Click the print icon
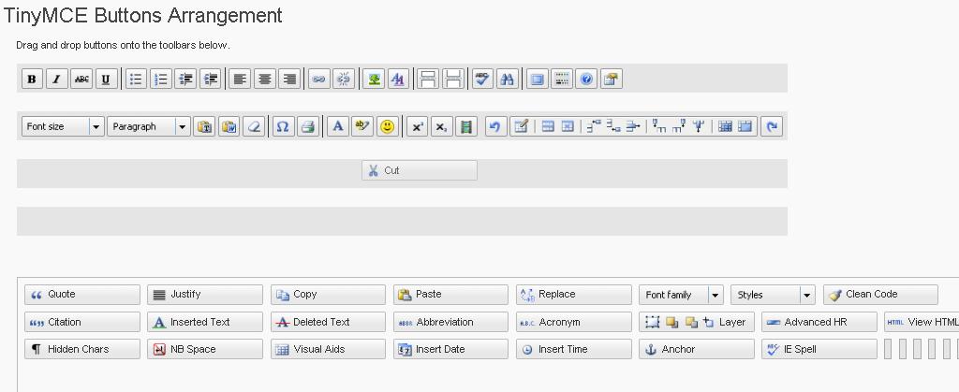Image resolution: width=959 pixels, height=392 pixels. [x=307, y=126]
